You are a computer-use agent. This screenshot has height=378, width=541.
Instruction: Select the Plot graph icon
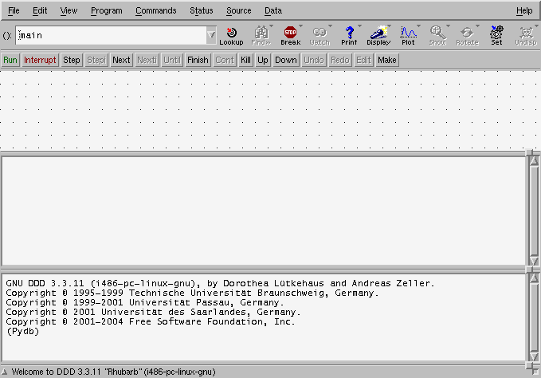click(408, 33)
